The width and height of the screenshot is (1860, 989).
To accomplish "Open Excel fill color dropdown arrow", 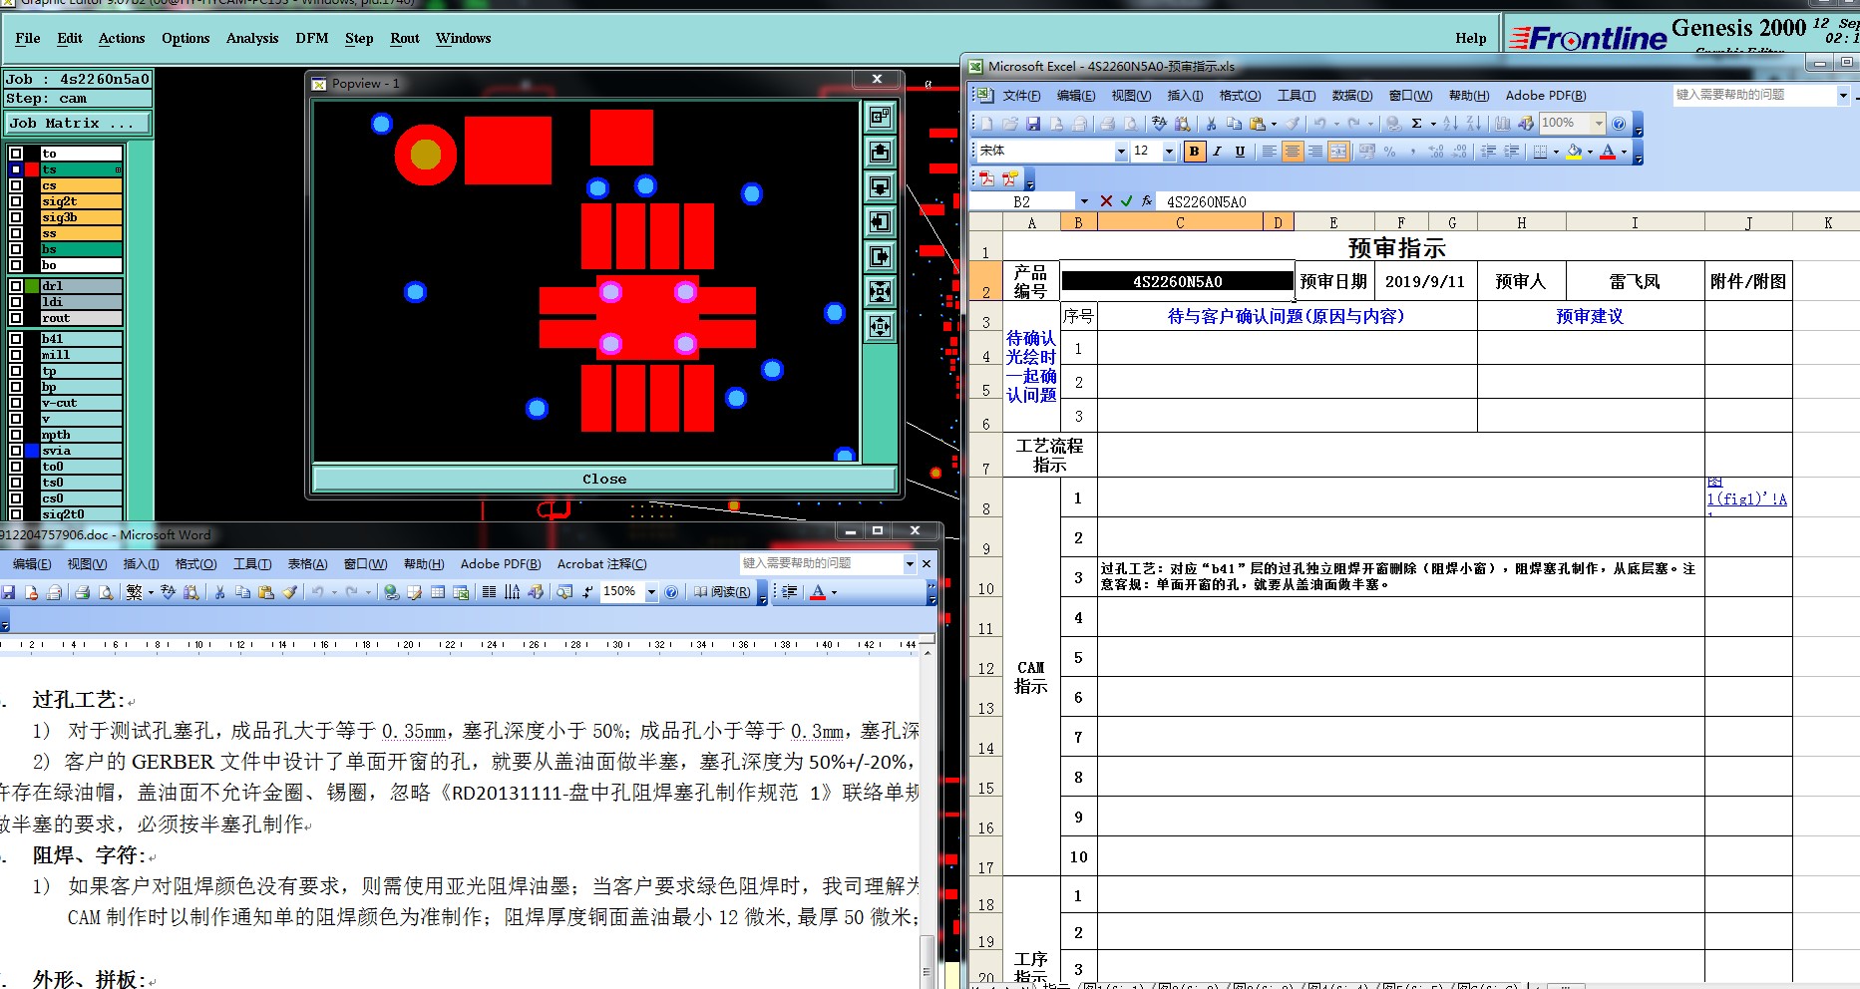I will coord(1590,152).
